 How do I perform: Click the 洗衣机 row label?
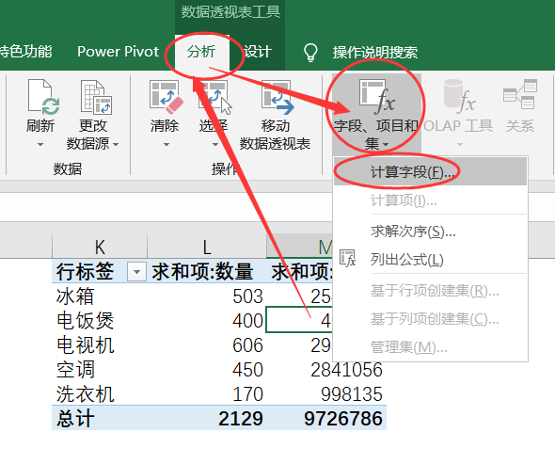coord(85,393)
